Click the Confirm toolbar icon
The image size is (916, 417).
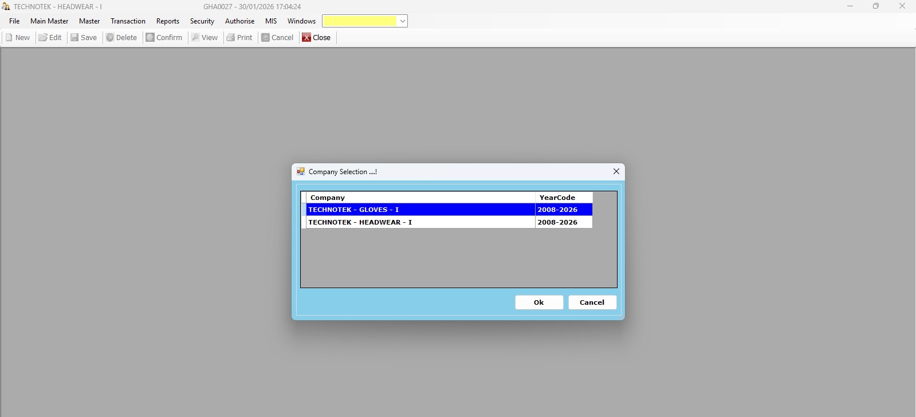tap(150, 38)
